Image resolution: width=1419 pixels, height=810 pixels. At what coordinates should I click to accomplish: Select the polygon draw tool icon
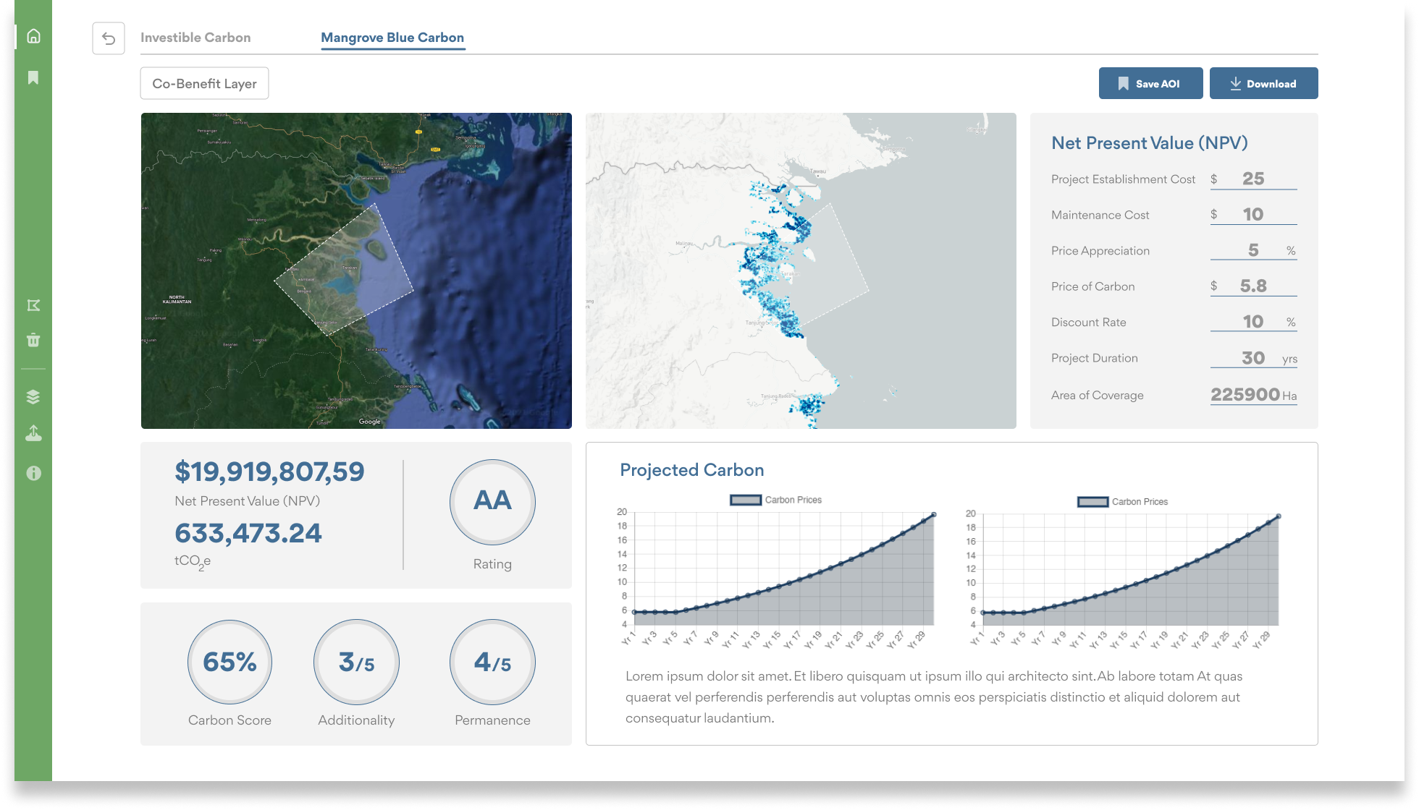pyautogui.click(x=33, y=305)
